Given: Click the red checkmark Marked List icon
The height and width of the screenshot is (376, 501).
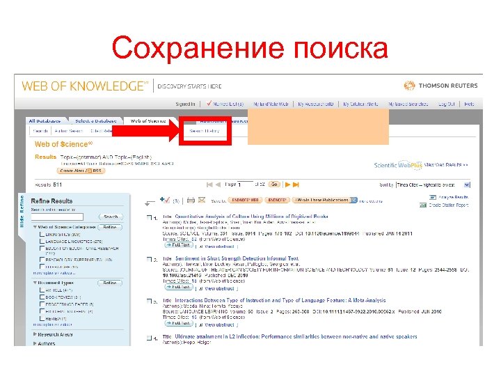Looking at the screenshot, I should coord(209,103).
